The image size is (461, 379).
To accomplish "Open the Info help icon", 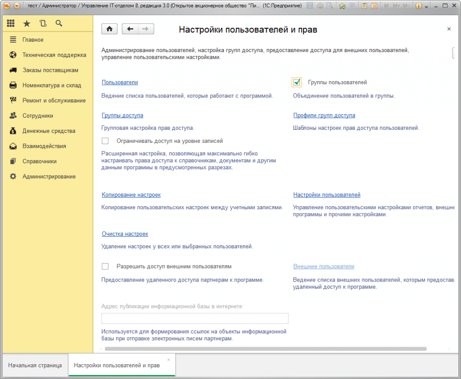I will tap(419, 5).
